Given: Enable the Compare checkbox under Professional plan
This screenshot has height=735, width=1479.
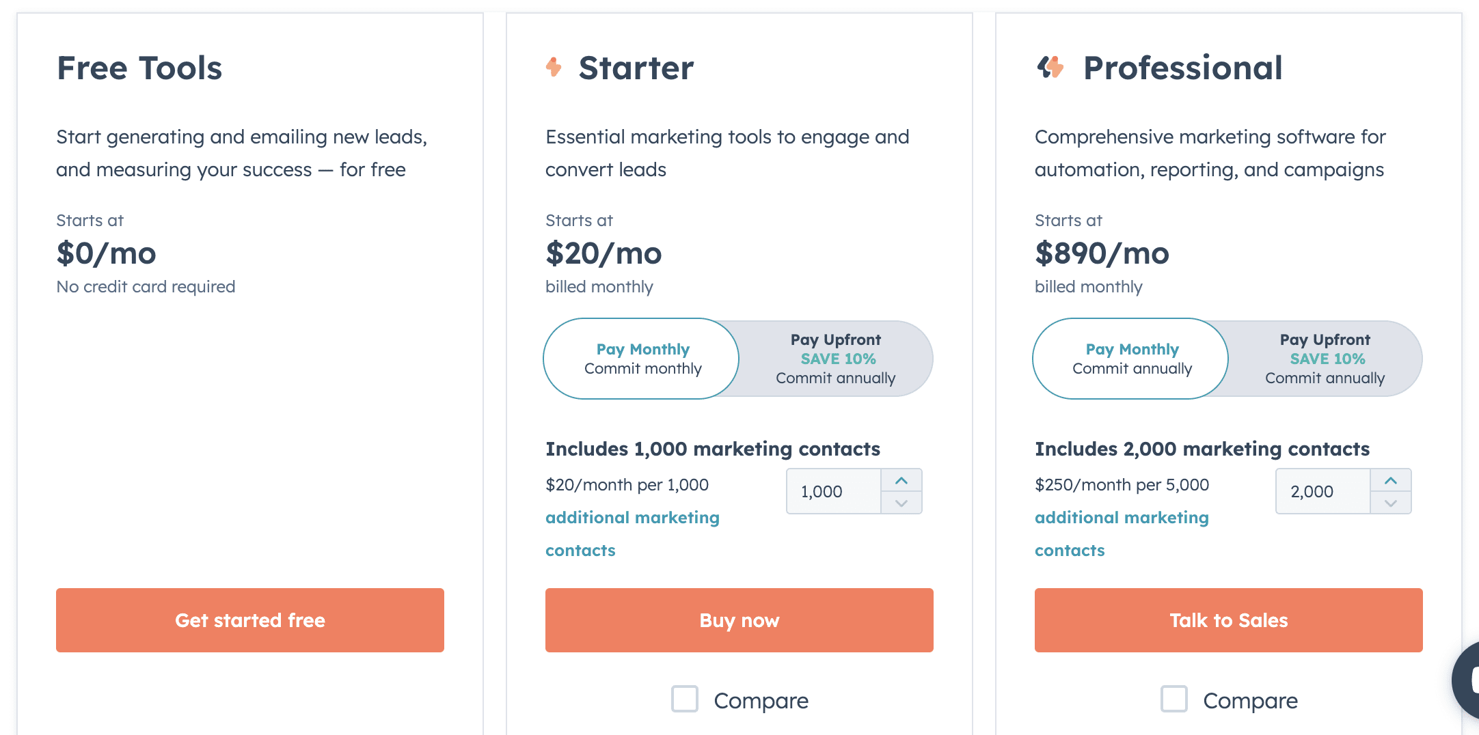Looking at the screenshot, I should (x=1173, y=699).
